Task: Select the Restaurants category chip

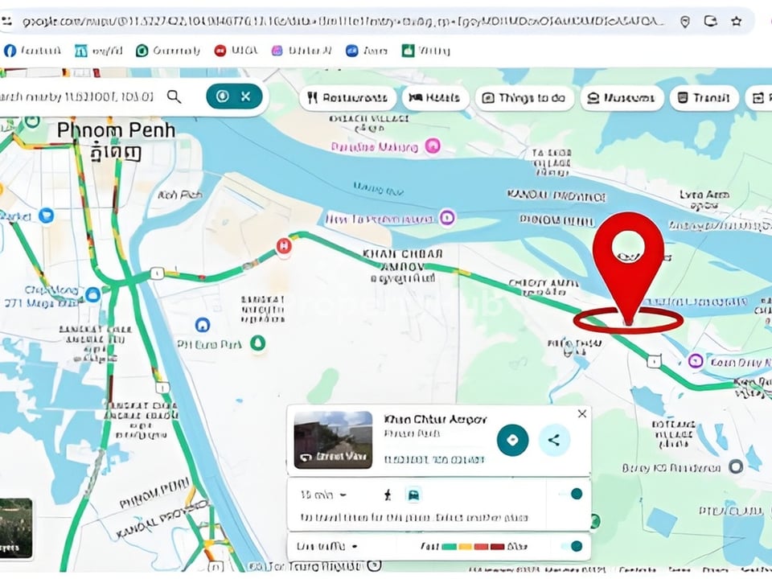Action: [x=348, y=97]
